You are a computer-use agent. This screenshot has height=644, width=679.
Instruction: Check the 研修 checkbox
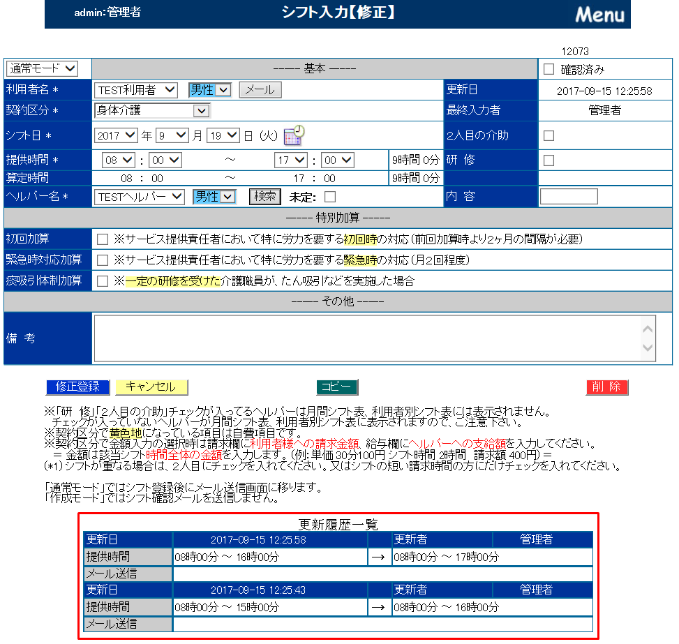pos(549,160)
